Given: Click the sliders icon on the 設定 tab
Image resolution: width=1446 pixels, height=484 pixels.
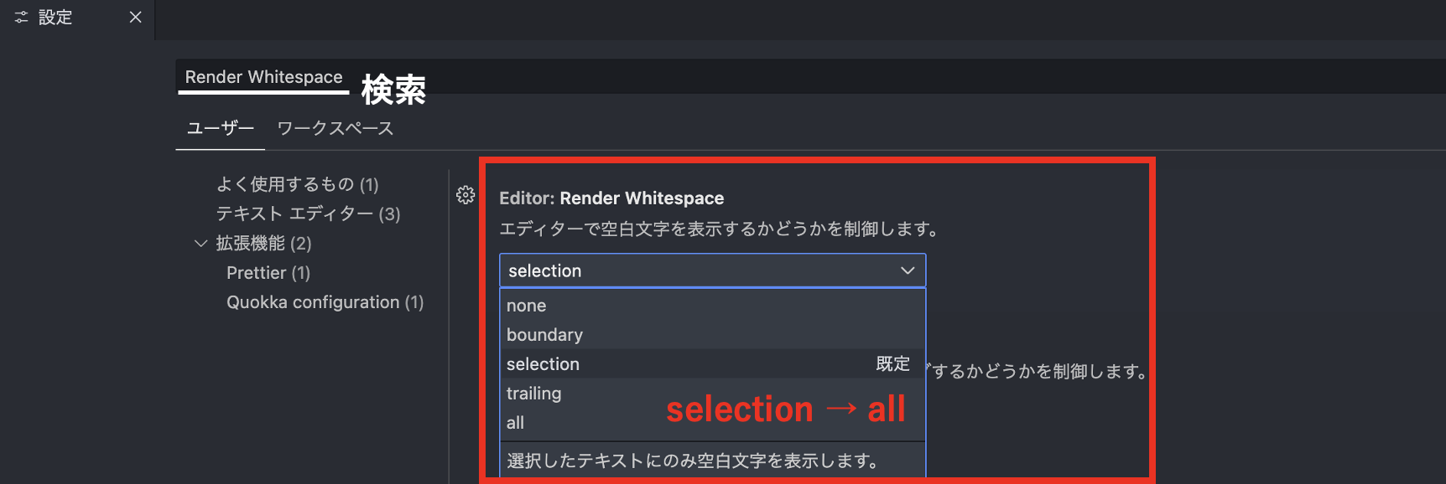Looking at the screenshot, I should pos(20,17).
